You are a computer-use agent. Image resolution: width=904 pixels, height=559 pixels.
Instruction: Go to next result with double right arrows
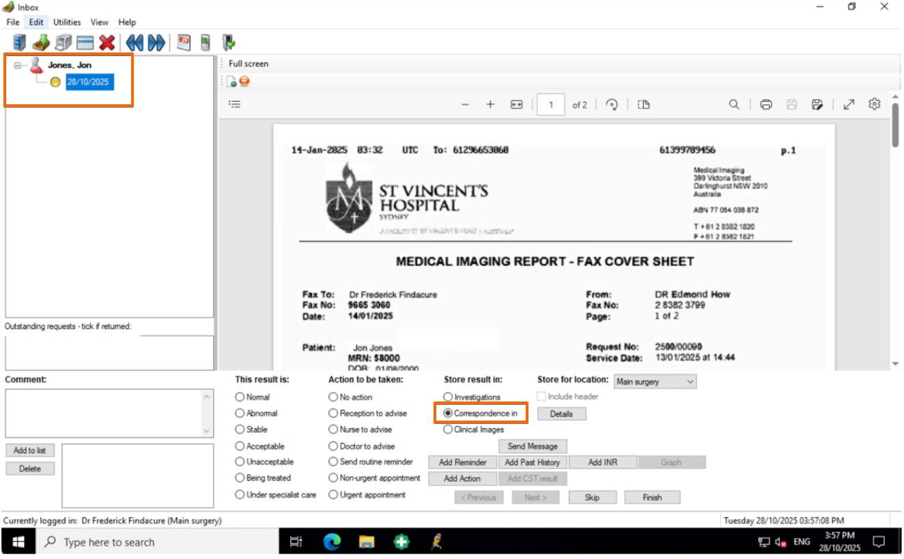click(156, 43)
